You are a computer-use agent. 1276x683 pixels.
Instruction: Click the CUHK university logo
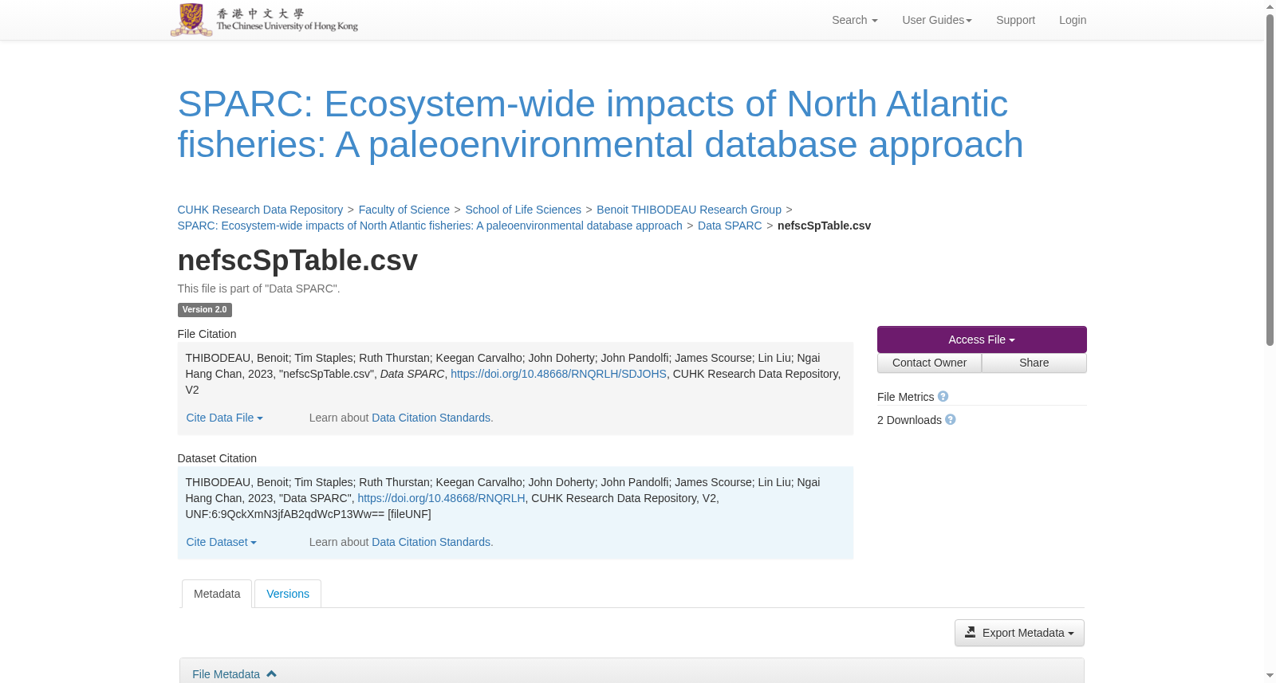click(265, 20)
